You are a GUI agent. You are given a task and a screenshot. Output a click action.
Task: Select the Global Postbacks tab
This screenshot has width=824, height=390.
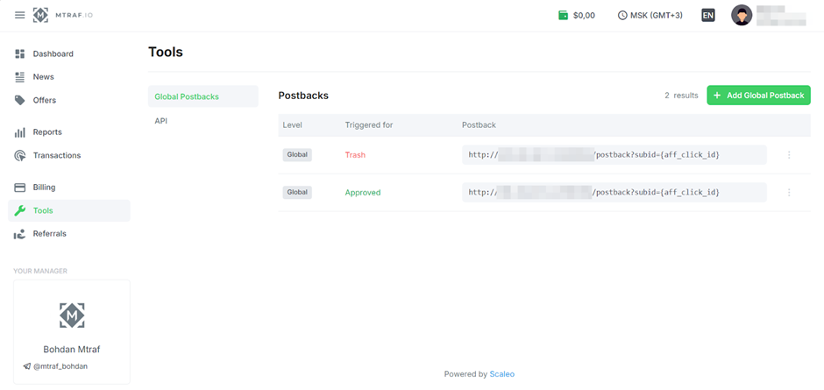187,96
